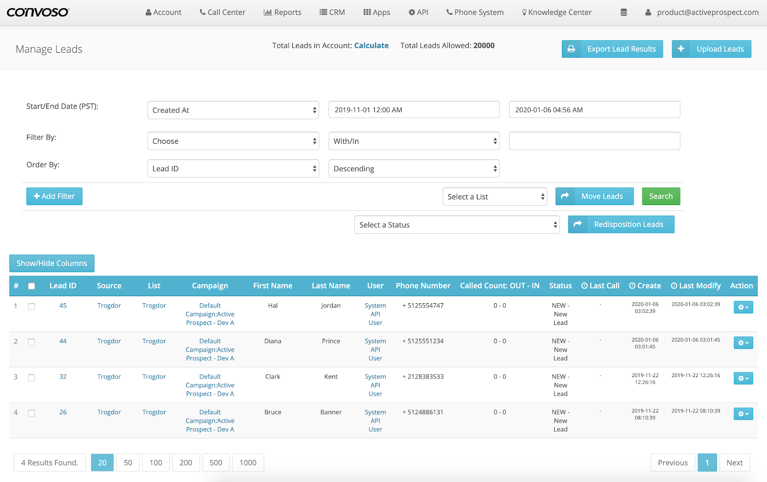Open gear action menu for lead 32
The image size is (767, 482).
[x=743, y=378]
